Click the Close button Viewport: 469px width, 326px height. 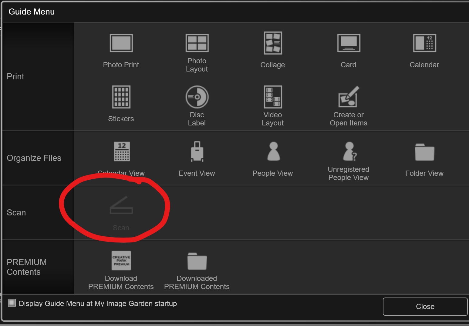(x=425, y=306)
